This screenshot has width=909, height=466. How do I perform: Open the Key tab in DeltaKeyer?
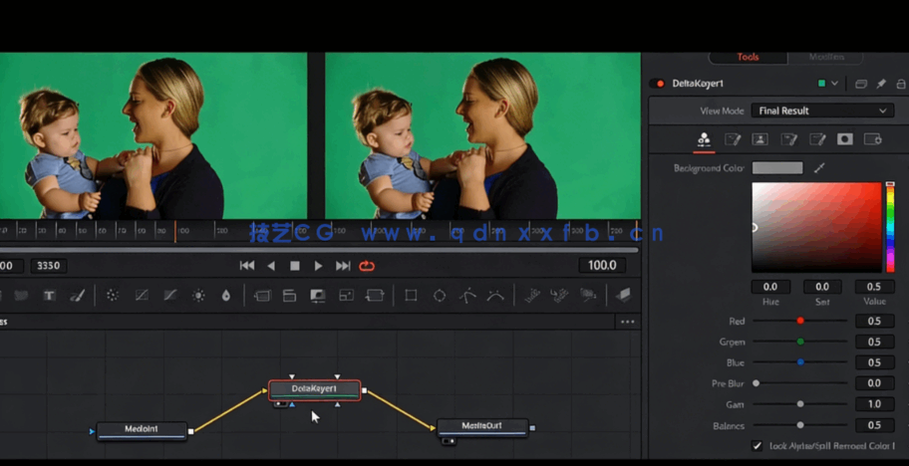click(705, 139)
